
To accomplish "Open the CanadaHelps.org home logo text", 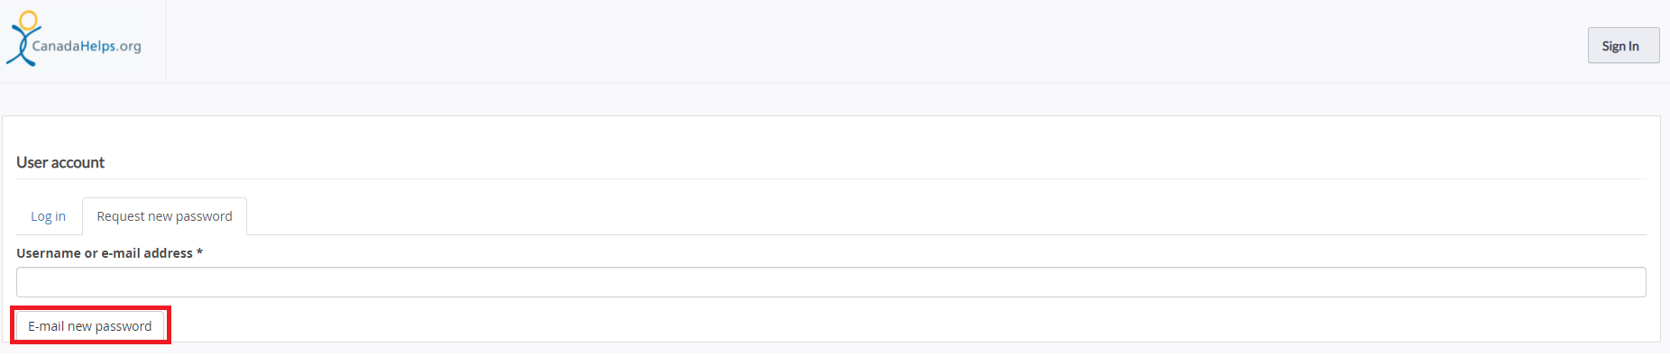I will point(87,46).
